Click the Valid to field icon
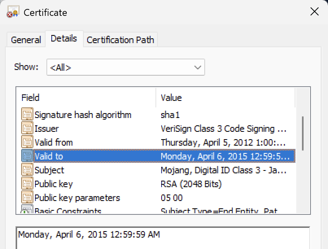This screenshot has height=249, width=328. [x=27, y=156]
